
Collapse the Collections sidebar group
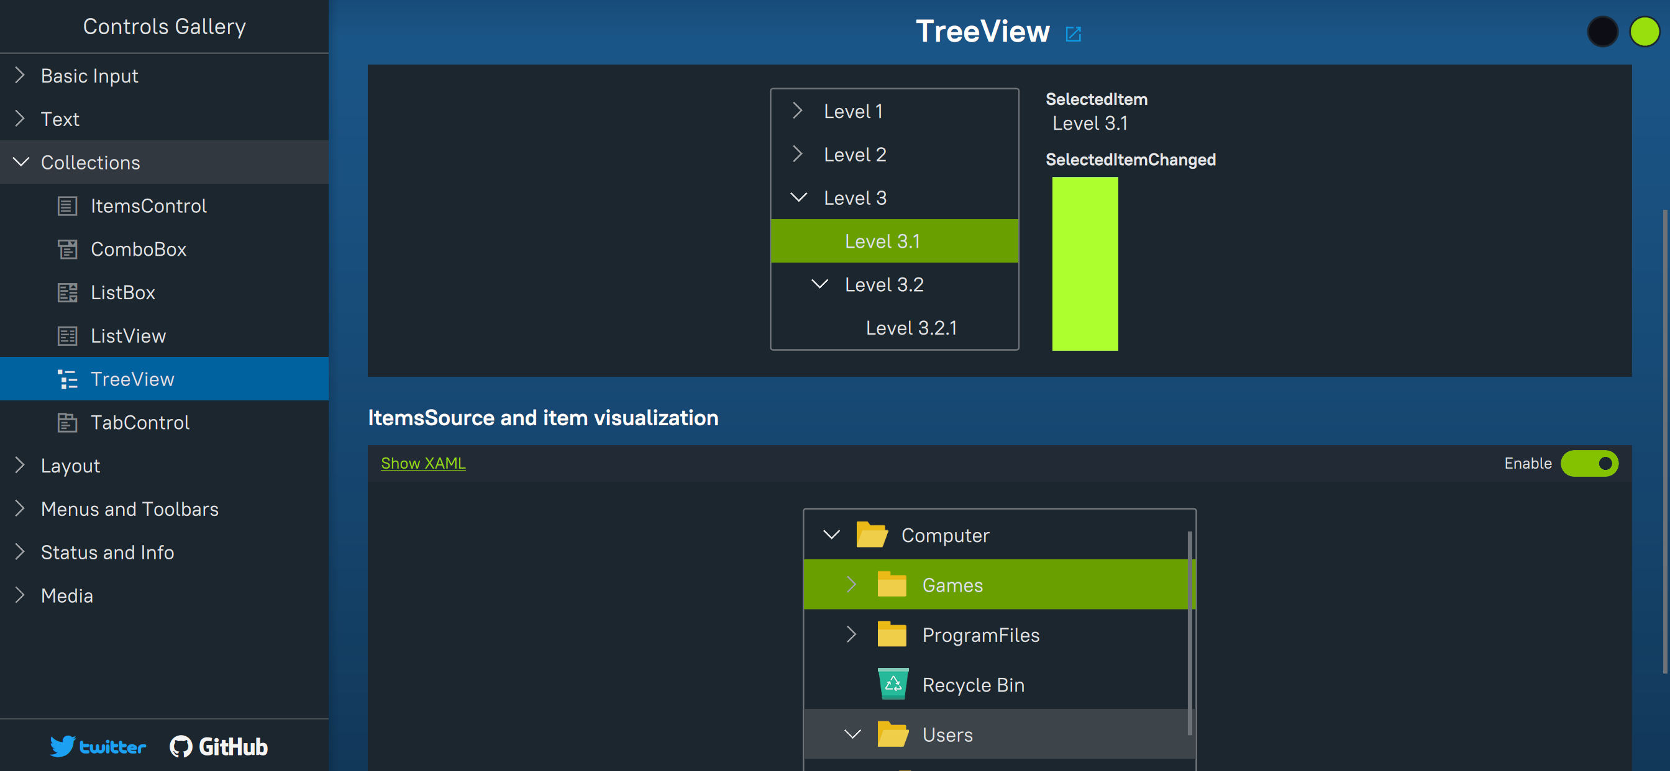[x=21, y=162]
